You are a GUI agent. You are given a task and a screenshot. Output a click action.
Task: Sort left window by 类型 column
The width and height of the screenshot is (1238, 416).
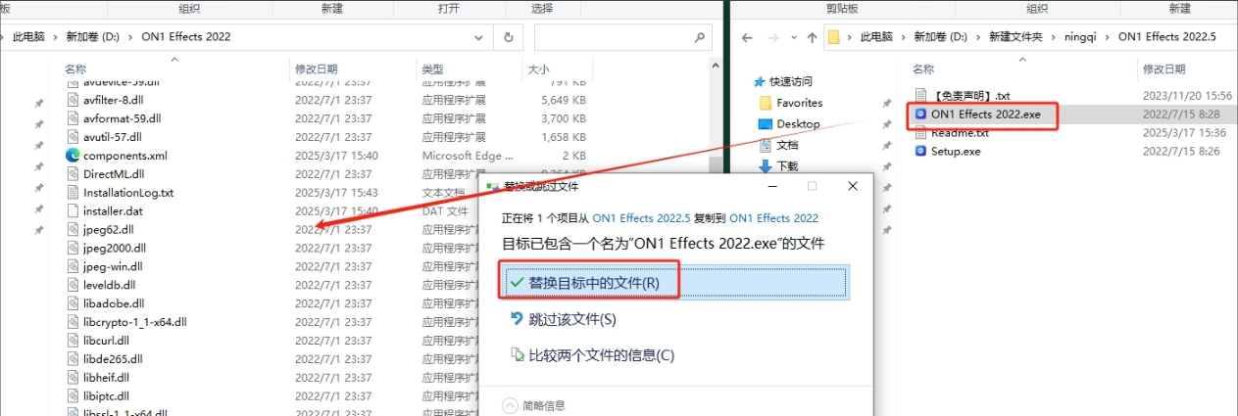[432, 69]
